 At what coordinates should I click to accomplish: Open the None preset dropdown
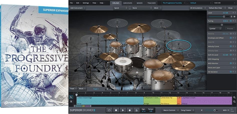point(142,8)
